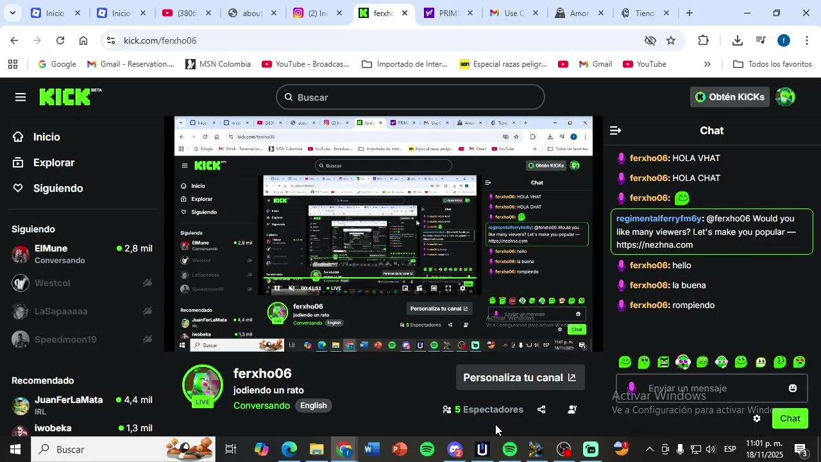Open ElMune channel in Siguiendo list

pyautogui.click(x=82, y=254)
